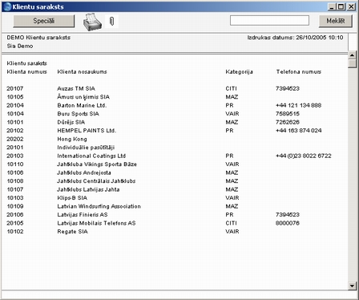Screen dimensions: 359x300
Task: Click the Izdrukas datums timestamp
Action: [295, 38]
